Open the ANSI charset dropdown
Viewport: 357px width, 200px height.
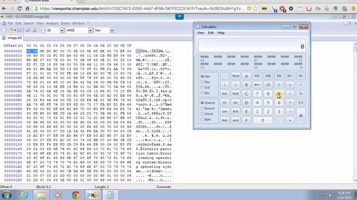pos(90,30)
